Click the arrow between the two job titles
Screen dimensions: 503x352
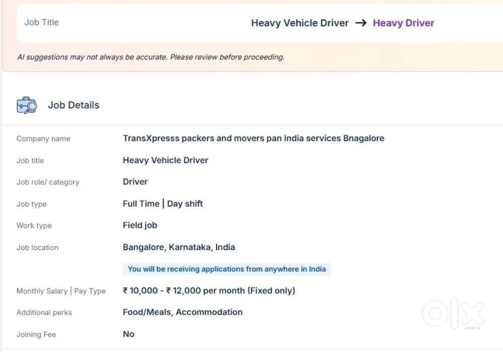click(x=361, y=23)
